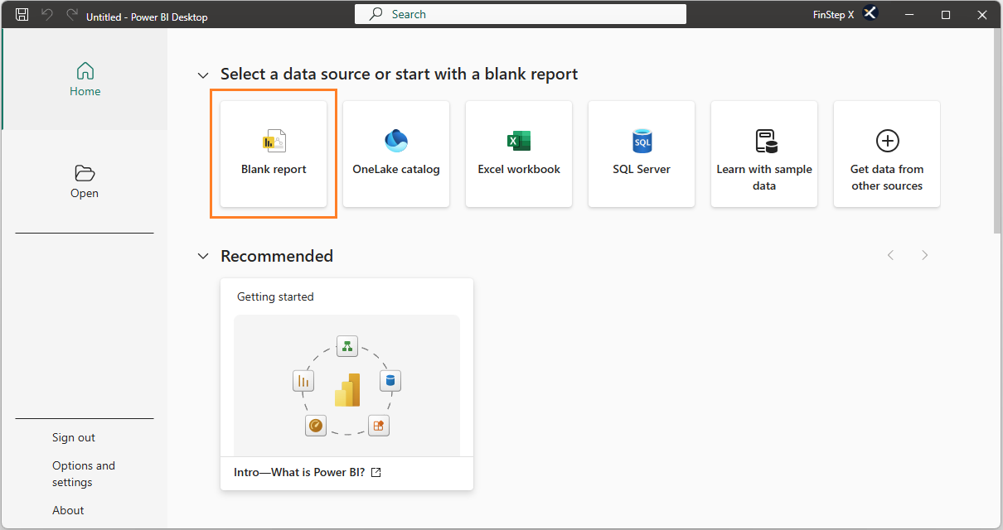
Task: Open the Intro—What is Power BI? link
Action: (x=308, y=473)
